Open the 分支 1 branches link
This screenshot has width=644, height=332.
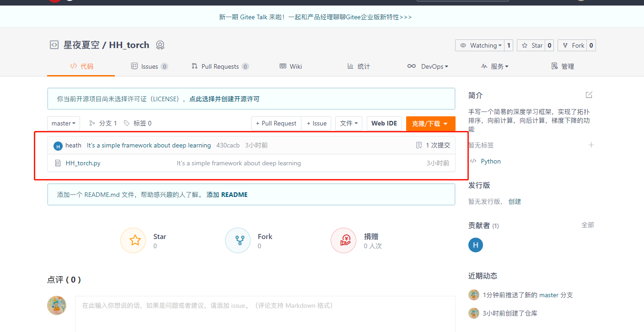103,123
